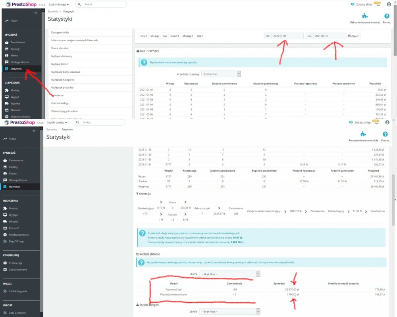This screenshot has height=317, width=397.
Task: Click Pomoc help icon in bottom screenshot
Action: point(385,134)
